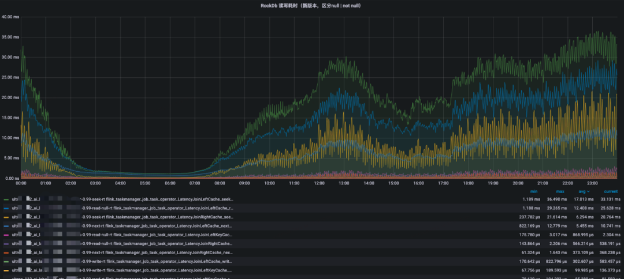Screen dimensions: 624x279
Task: Select the max value 1.643 ms
Action: coord(558,252)
